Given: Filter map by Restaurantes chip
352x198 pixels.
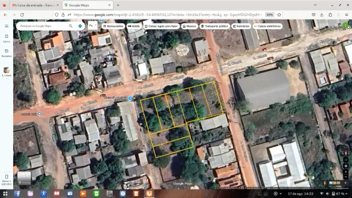Looking at the screenshot, I should [x=113, y=26].
